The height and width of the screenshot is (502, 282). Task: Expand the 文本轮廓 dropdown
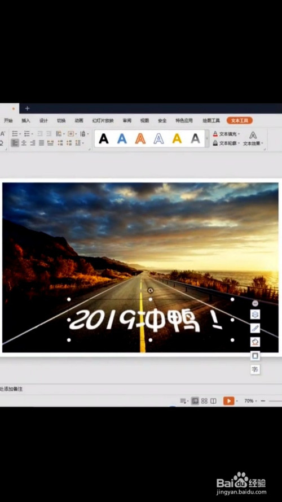tap(226, 143)
